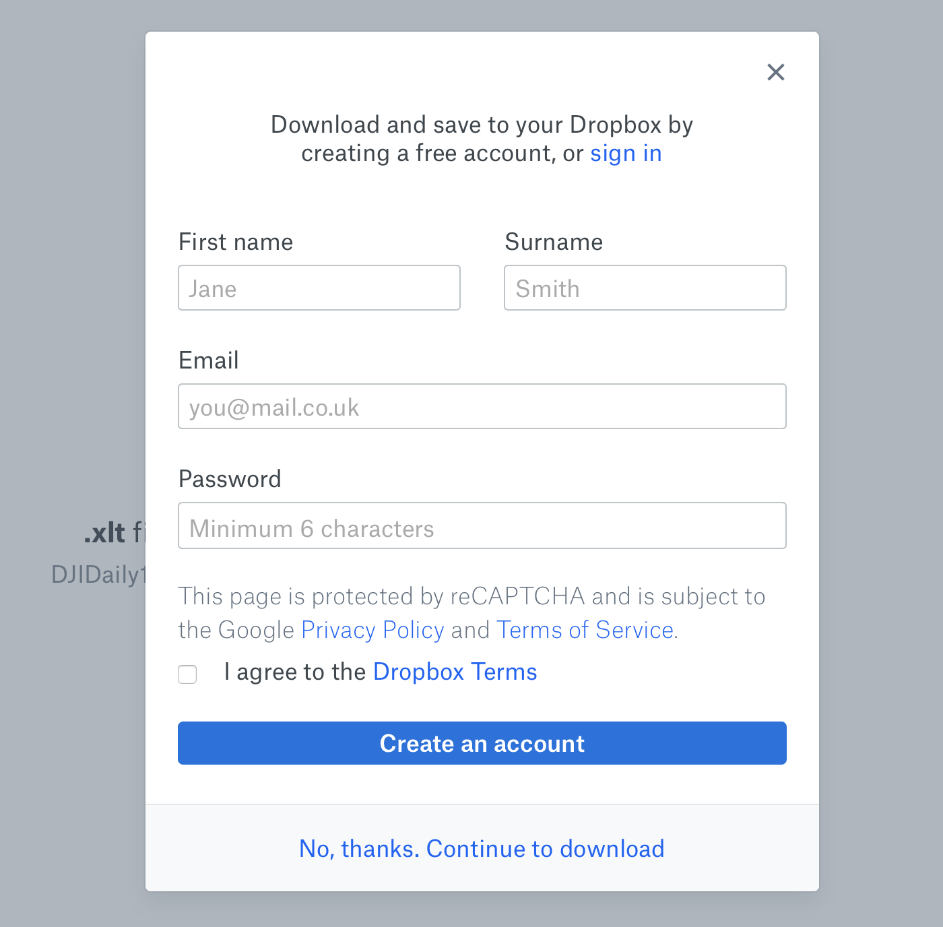Click the reCAPTCHA protection notice text
943x927 pixels.
[471, 597]
